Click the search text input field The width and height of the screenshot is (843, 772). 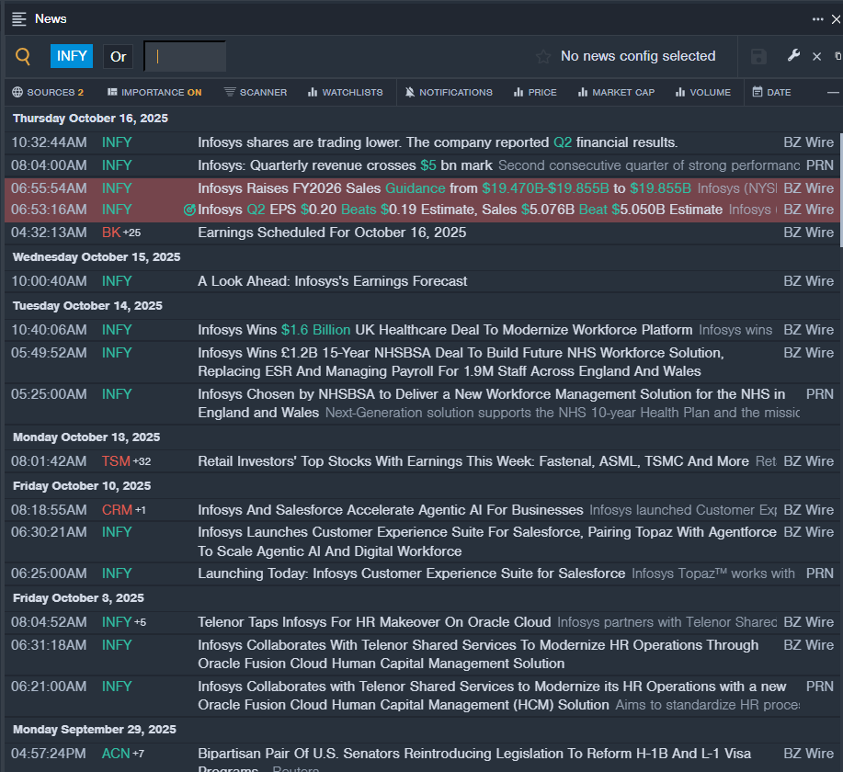point(186,56)
